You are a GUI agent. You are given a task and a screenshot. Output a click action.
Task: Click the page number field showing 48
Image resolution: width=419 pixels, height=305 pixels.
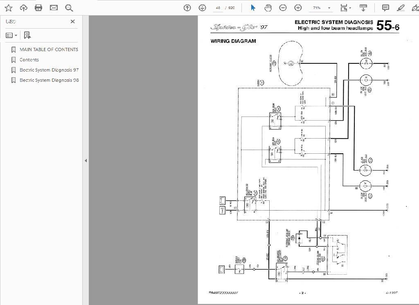218,8
